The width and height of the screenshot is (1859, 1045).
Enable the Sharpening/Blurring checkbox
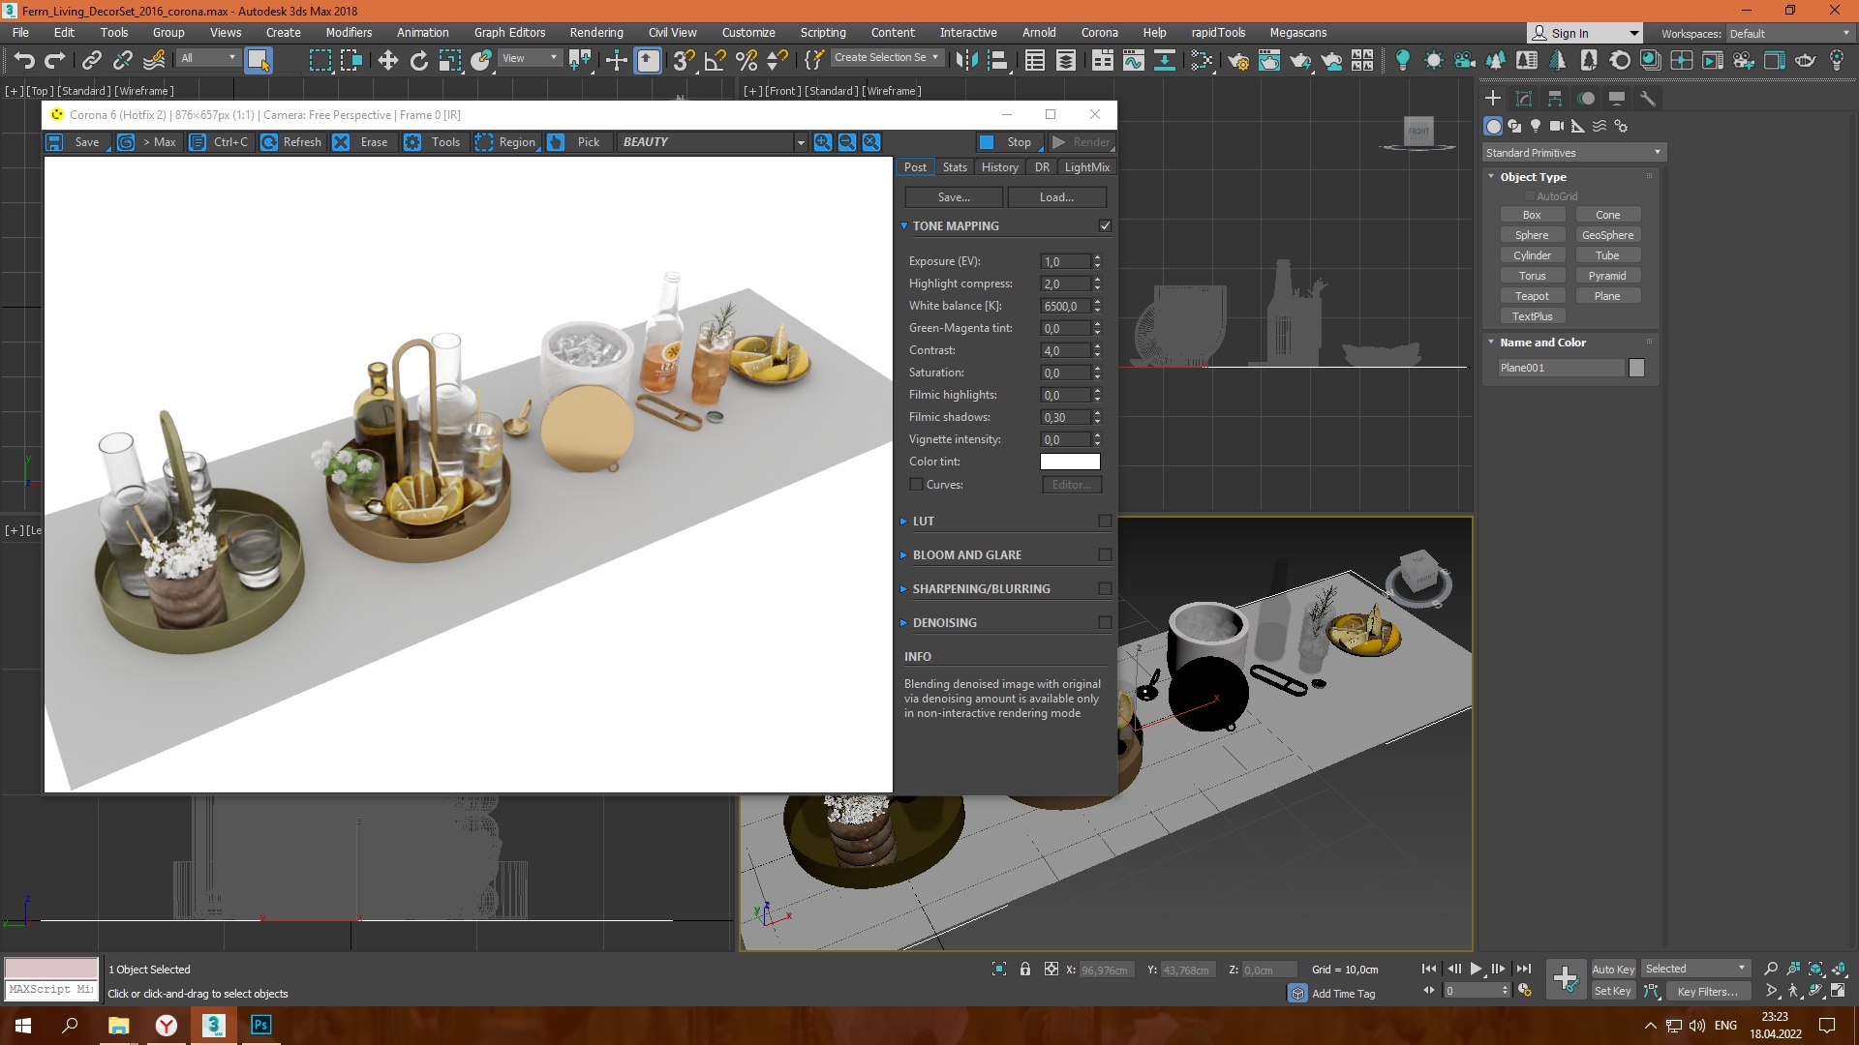pos(1105,588)
